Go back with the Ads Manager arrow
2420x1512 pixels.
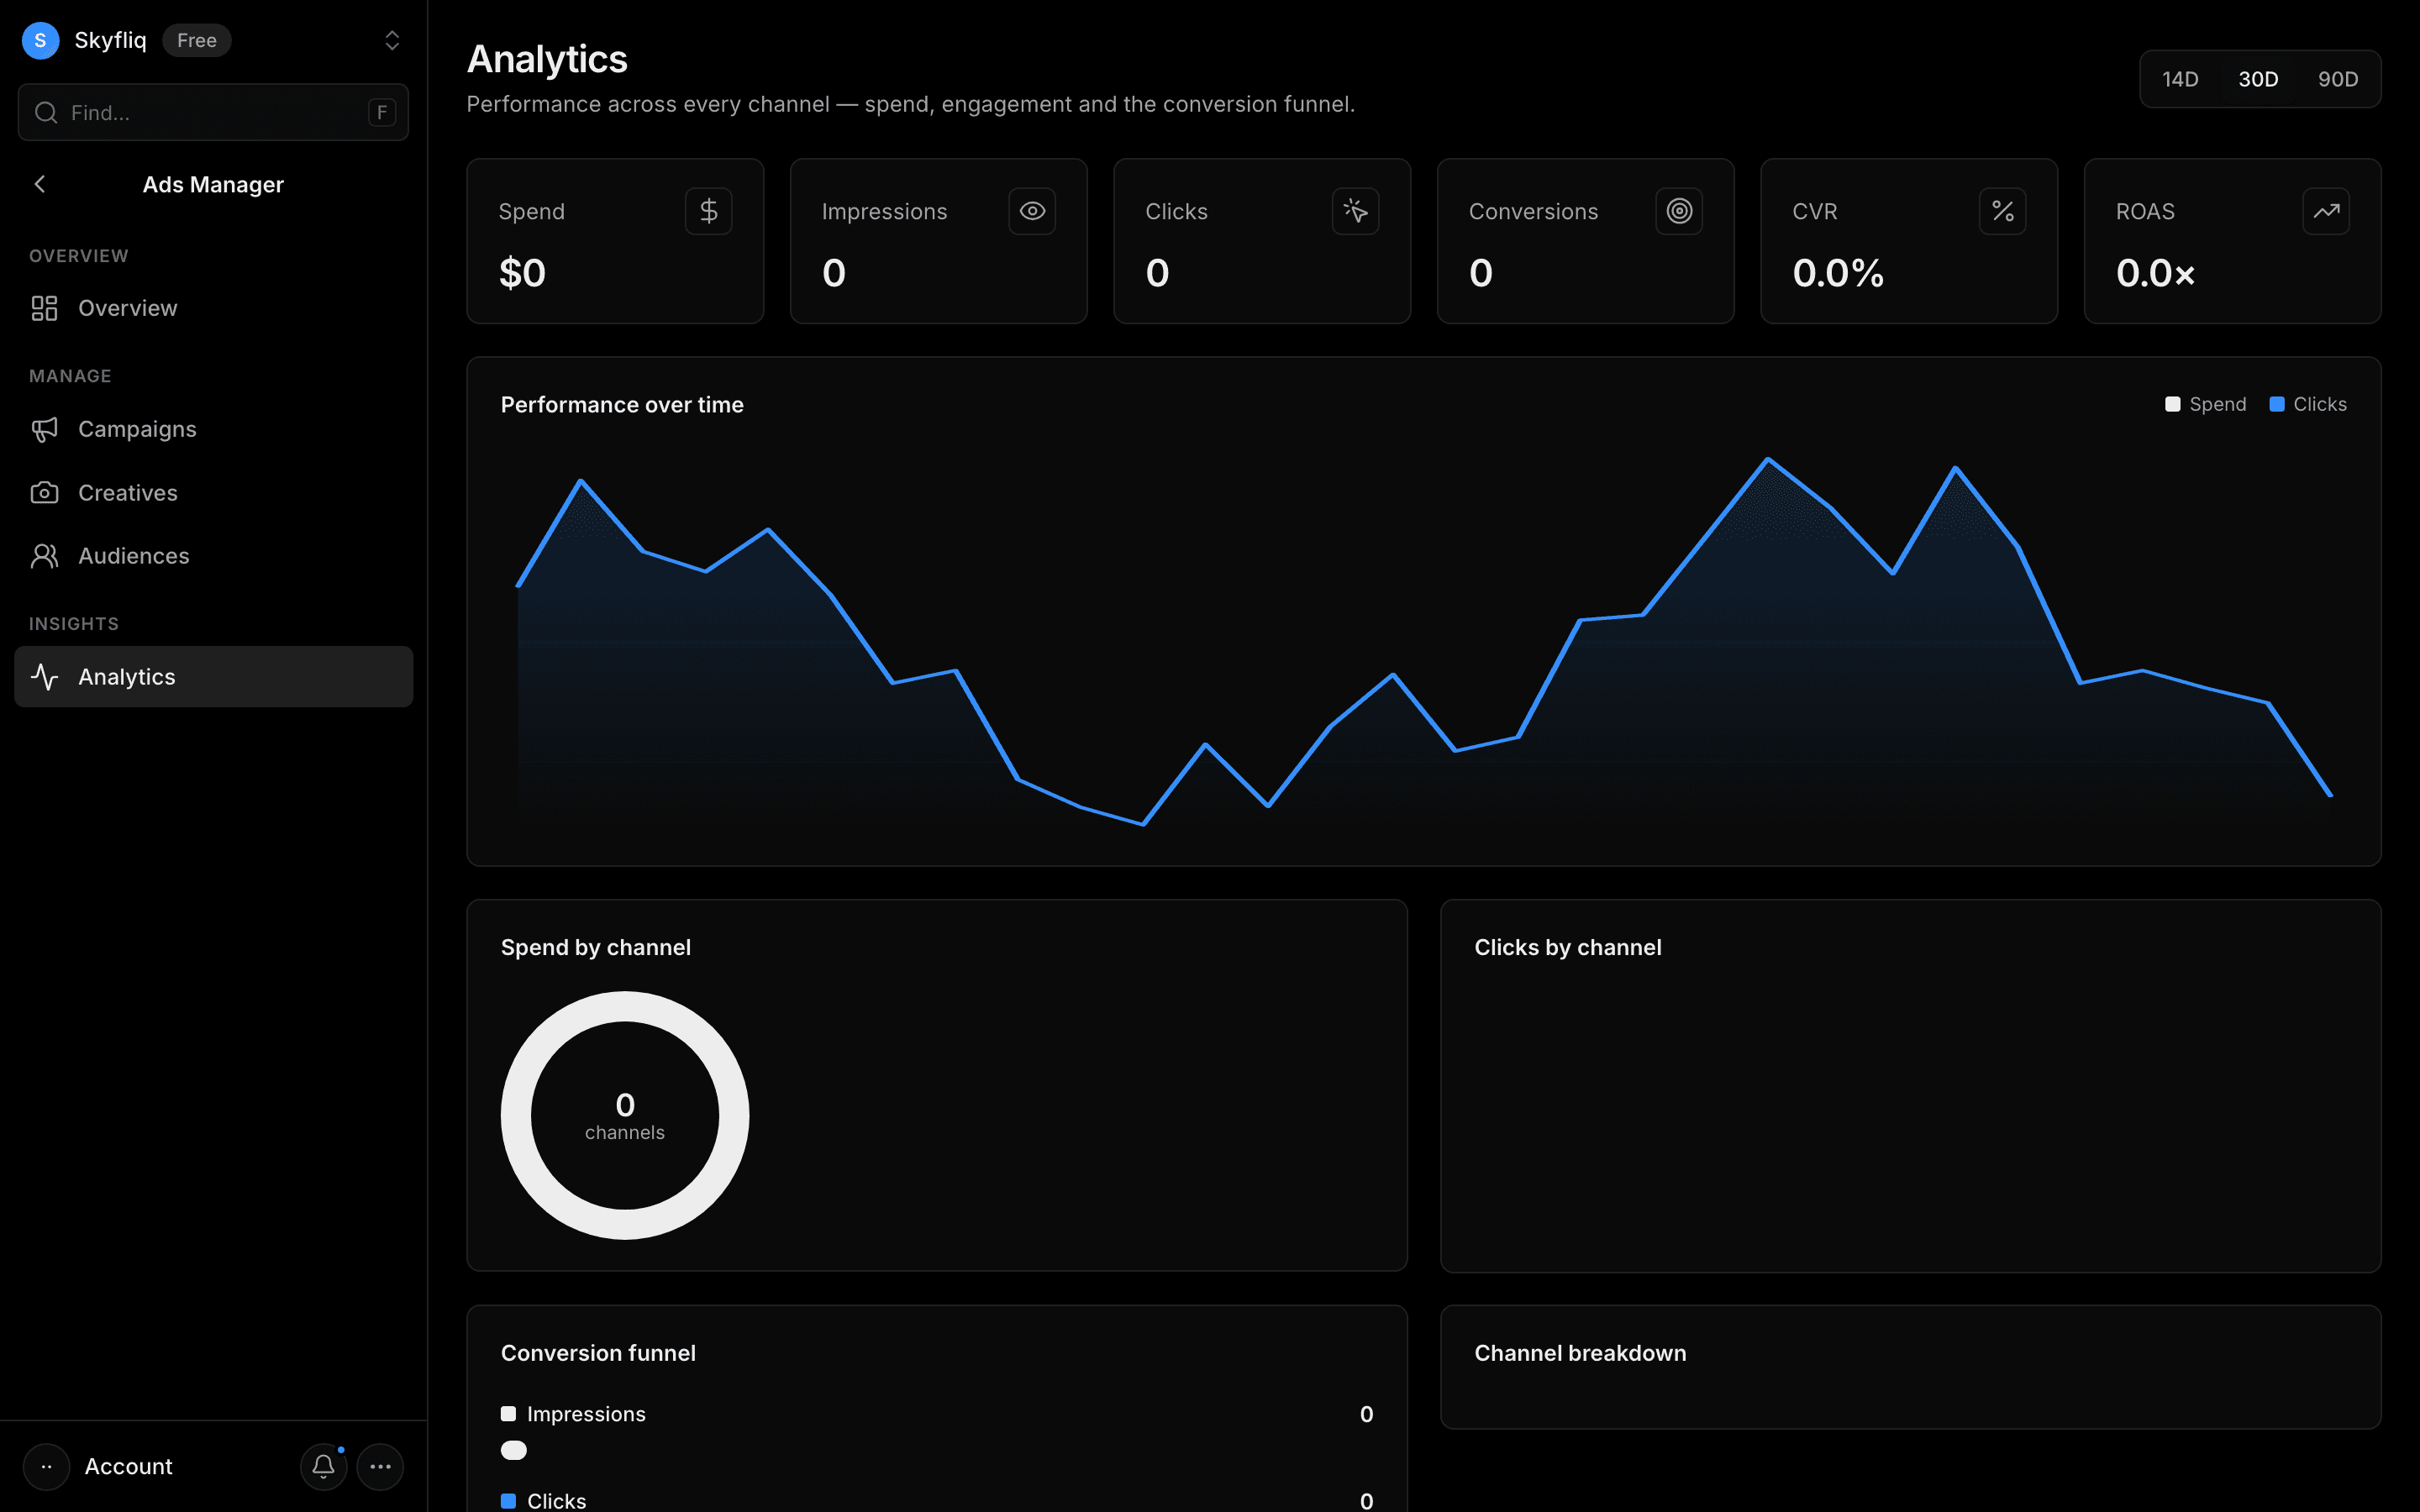click(x=40, y=184)
